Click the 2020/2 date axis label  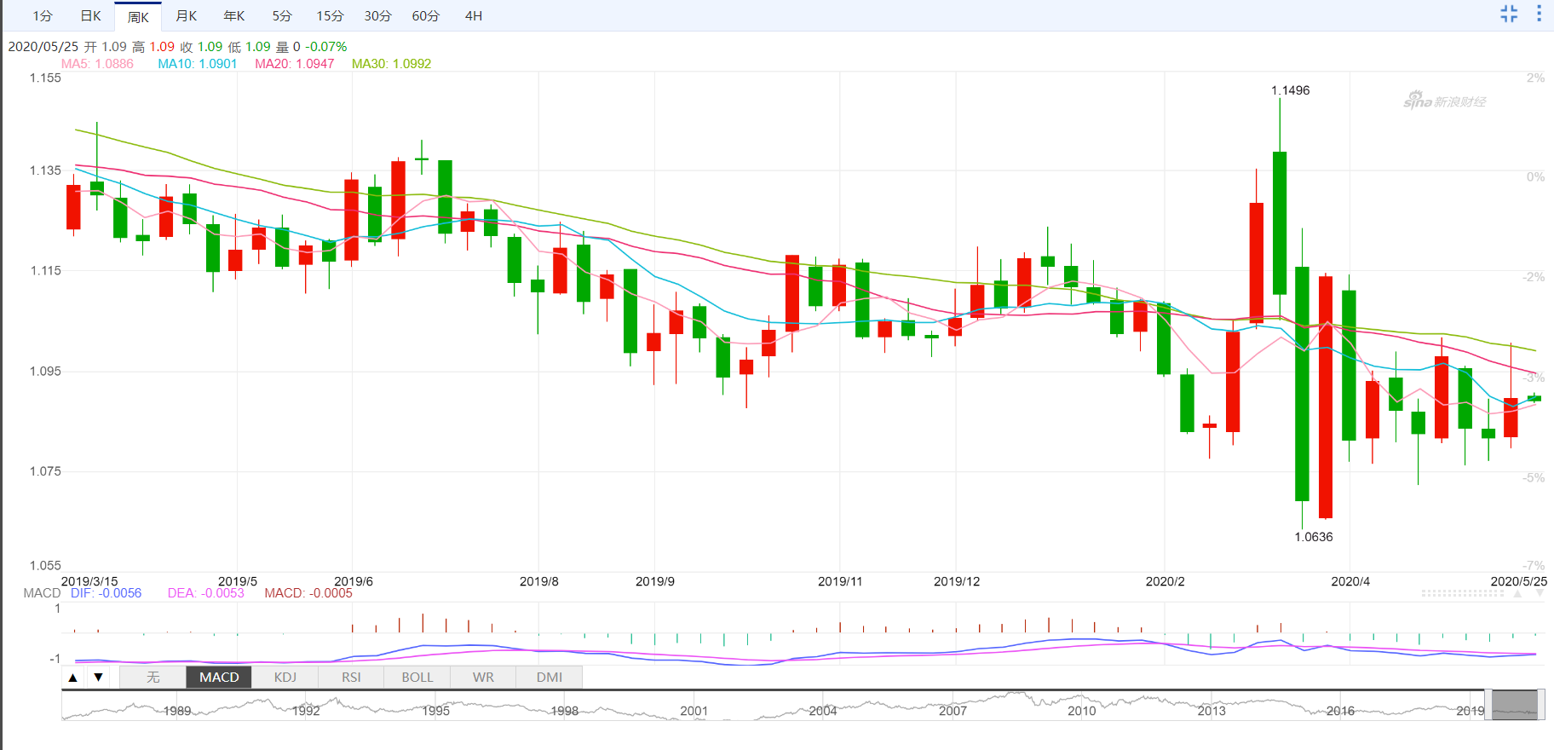pyautogui.click(x=1165, y=581)
